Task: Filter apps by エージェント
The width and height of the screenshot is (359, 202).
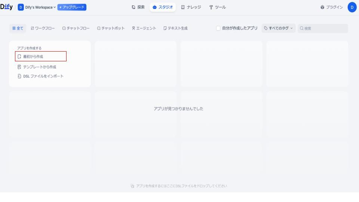Action: pyautogui.click(x=144, y=28)
